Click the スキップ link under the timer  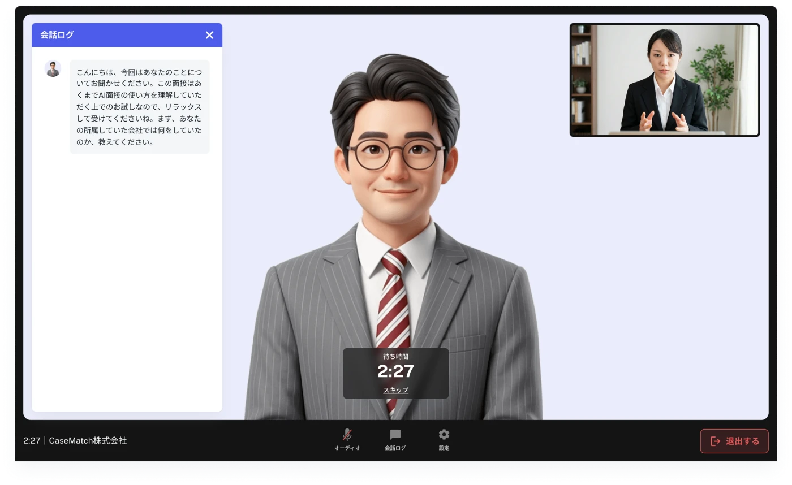click(395, 390)
